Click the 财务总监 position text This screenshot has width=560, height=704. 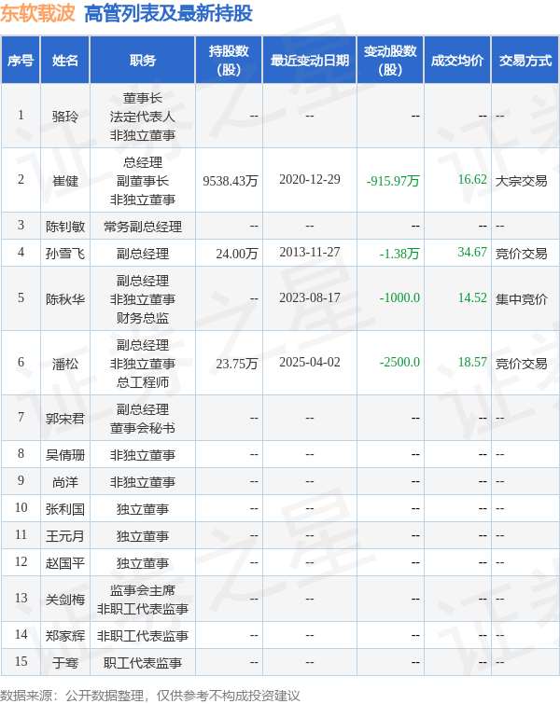143,318
